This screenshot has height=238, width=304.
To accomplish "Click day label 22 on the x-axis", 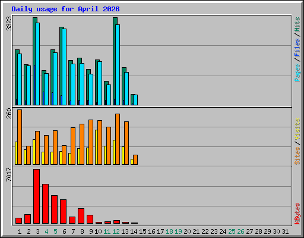I will click(205, 231).
